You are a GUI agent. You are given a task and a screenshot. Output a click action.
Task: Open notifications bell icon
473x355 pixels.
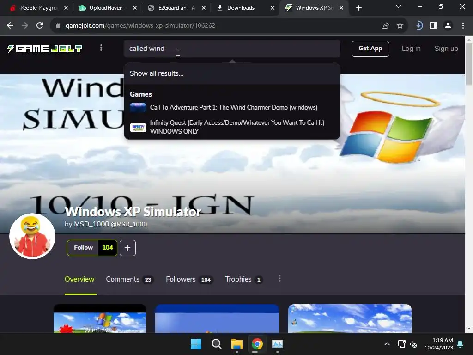[461, 344]
